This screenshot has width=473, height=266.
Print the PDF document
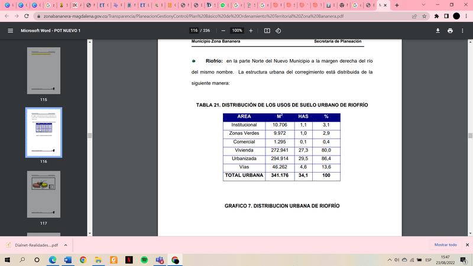[x=450, y=31]
